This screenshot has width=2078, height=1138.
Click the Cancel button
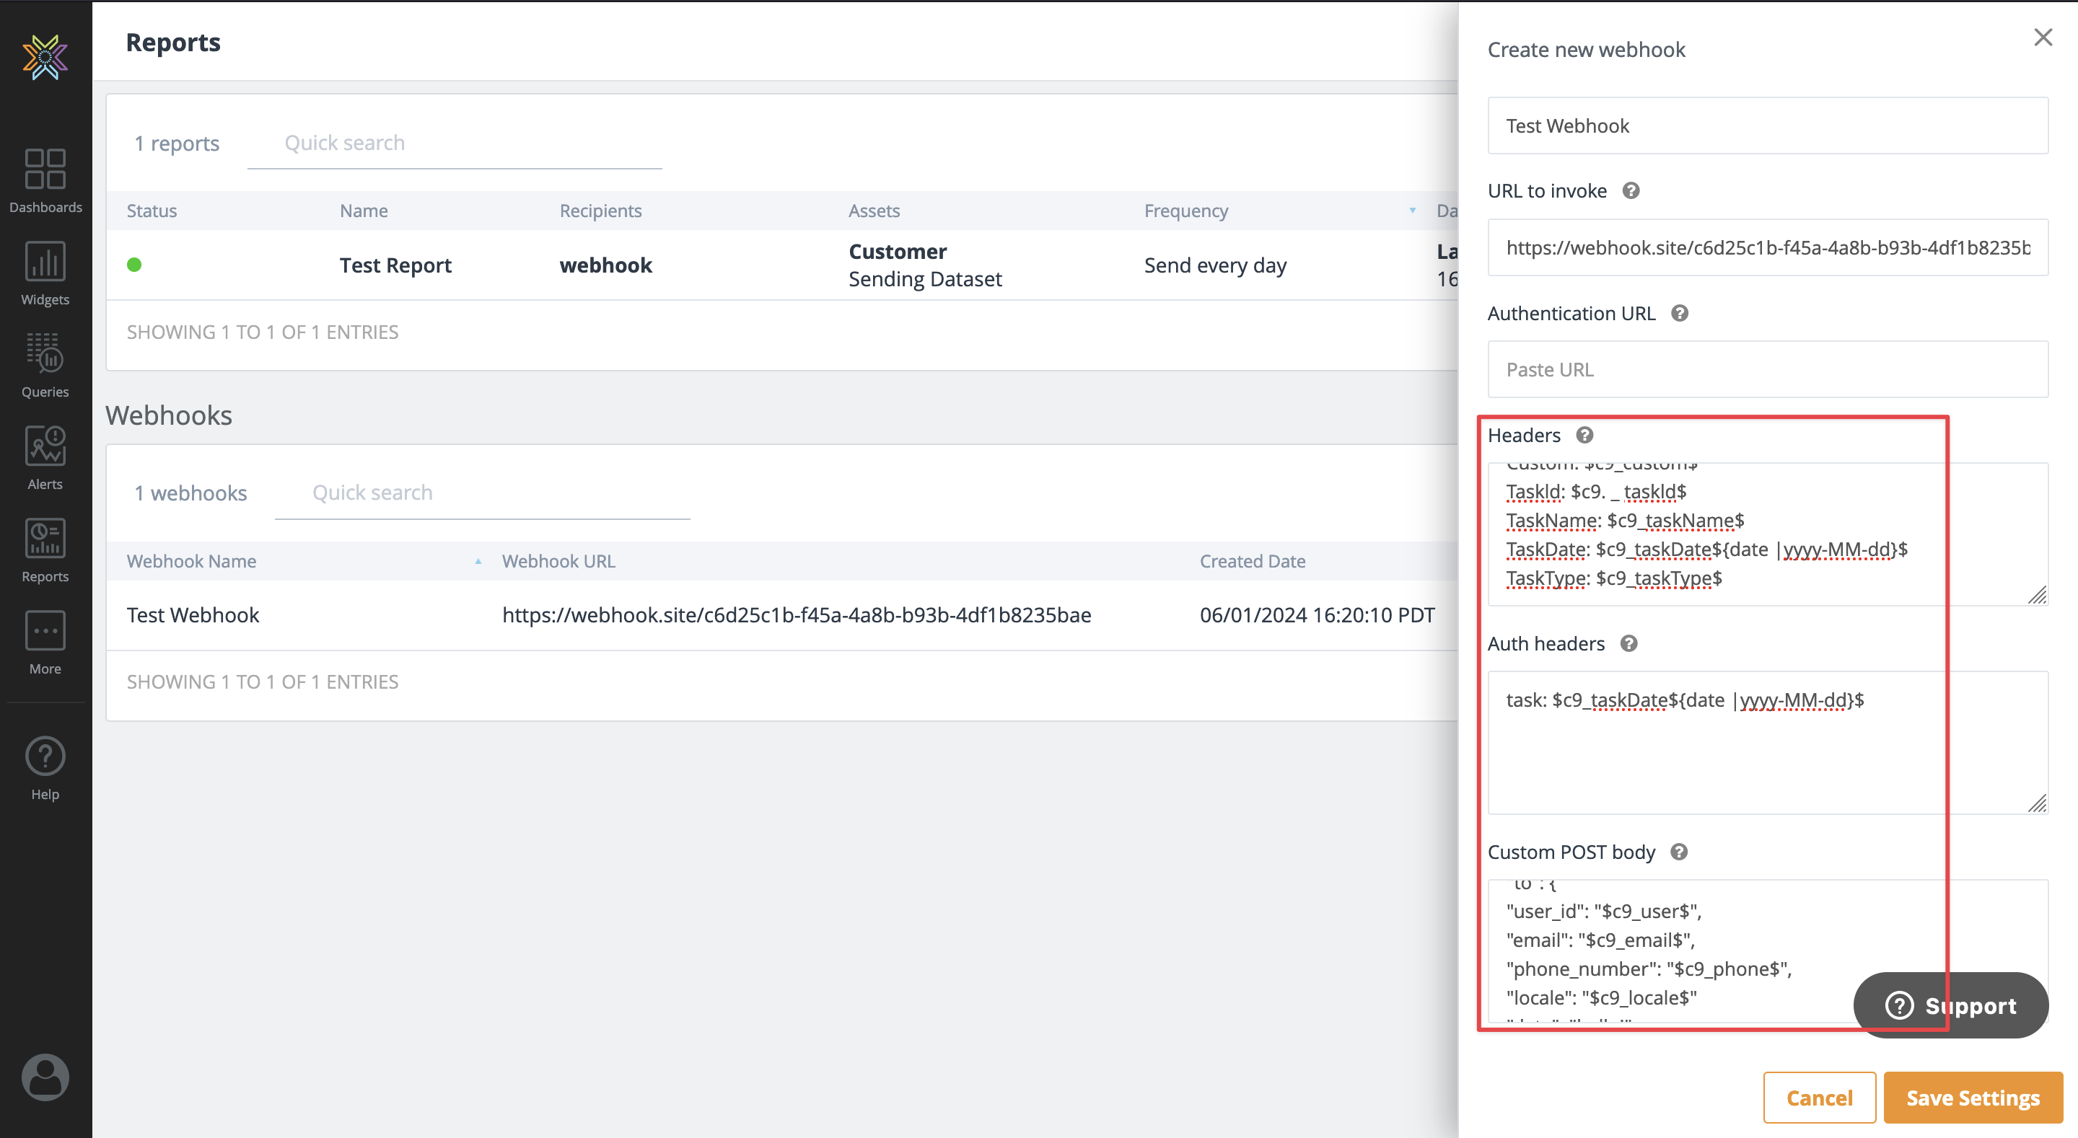pos(1818,1098)
